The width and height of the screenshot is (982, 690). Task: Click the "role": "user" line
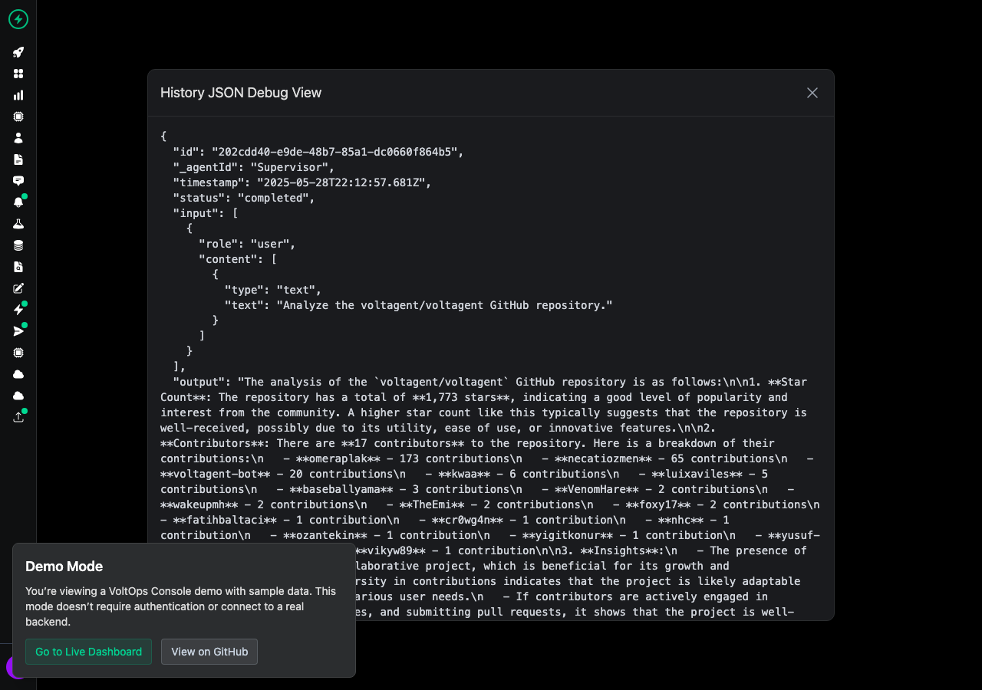coord(247,244)
